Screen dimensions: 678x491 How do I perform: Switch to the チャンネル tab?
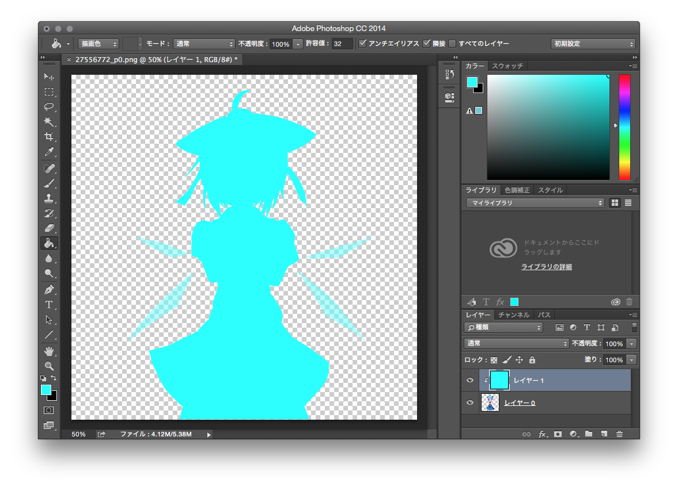514,315
